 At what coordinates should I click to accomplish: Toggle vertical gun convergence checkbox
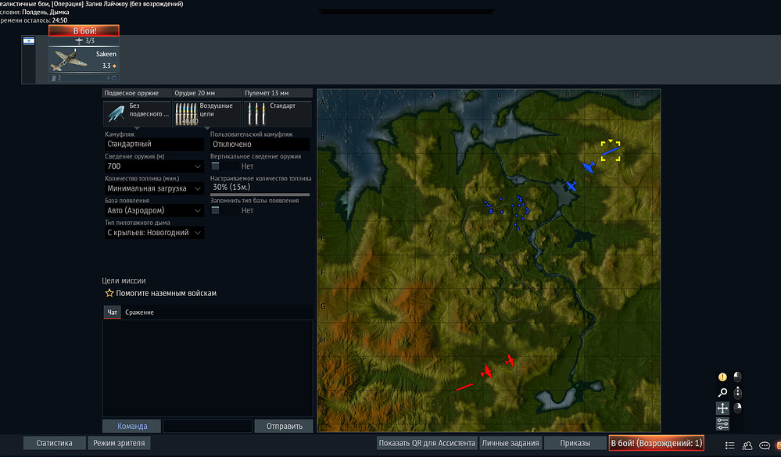[215, 166]
